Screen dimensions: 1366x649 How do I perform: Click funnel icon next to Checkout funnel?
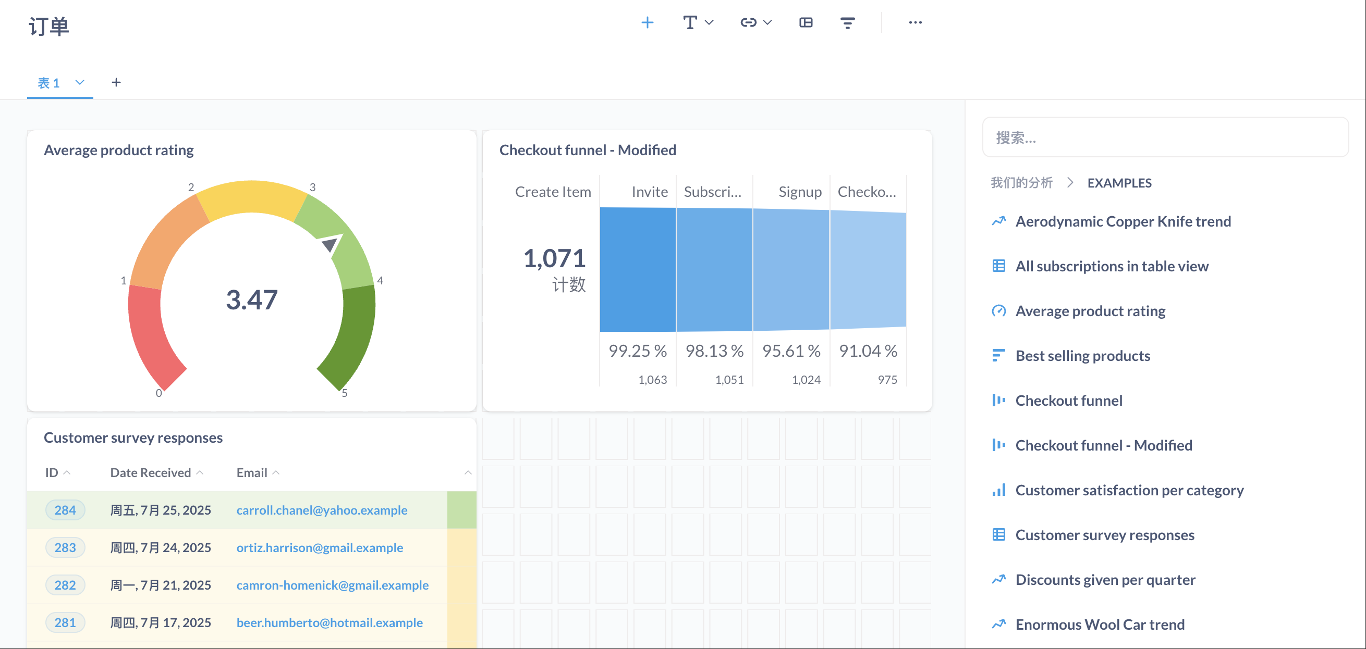coord(998,401)
